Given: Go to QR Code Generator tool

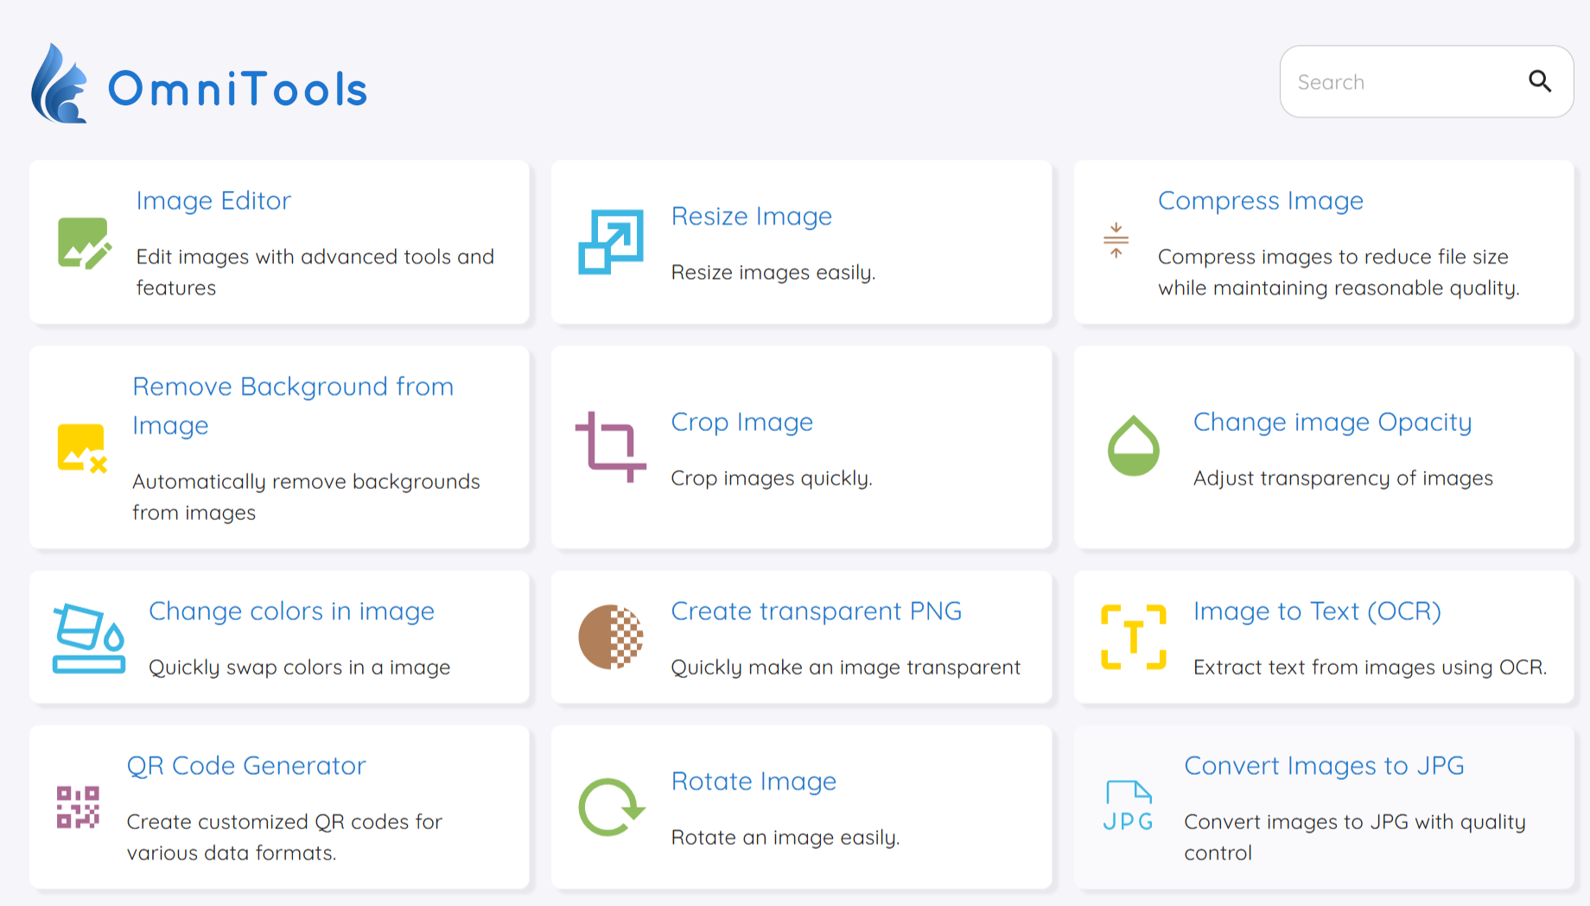Looking at the screenshot, I should point(246,765).
